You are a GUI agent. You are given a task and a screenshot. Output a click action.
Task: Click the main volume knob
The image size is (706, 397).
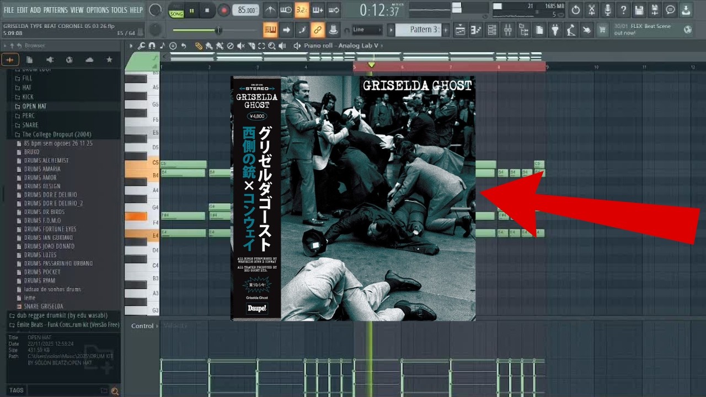(156, 10)
